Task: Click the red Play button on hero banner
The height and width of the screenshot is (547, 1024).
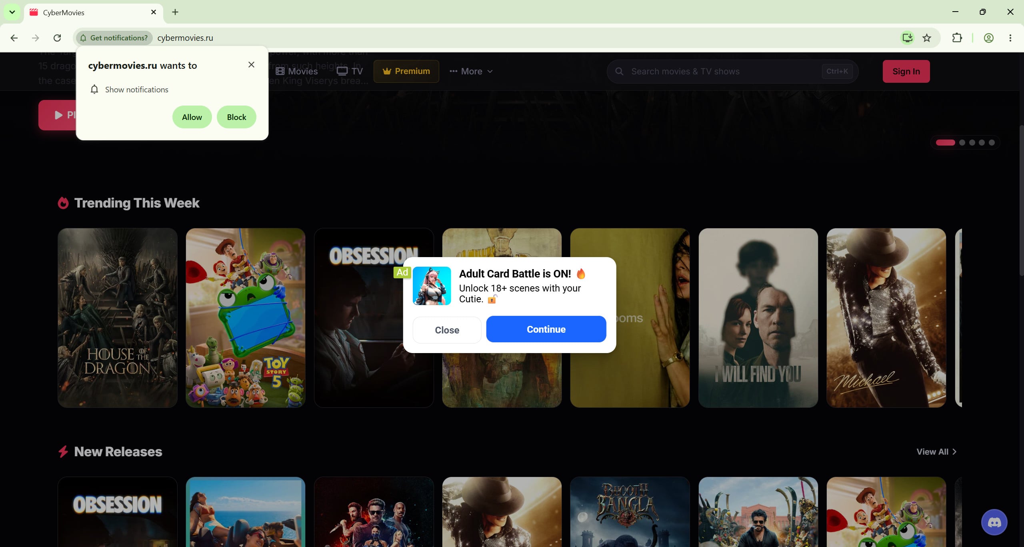Action: [x=58, y=115]
